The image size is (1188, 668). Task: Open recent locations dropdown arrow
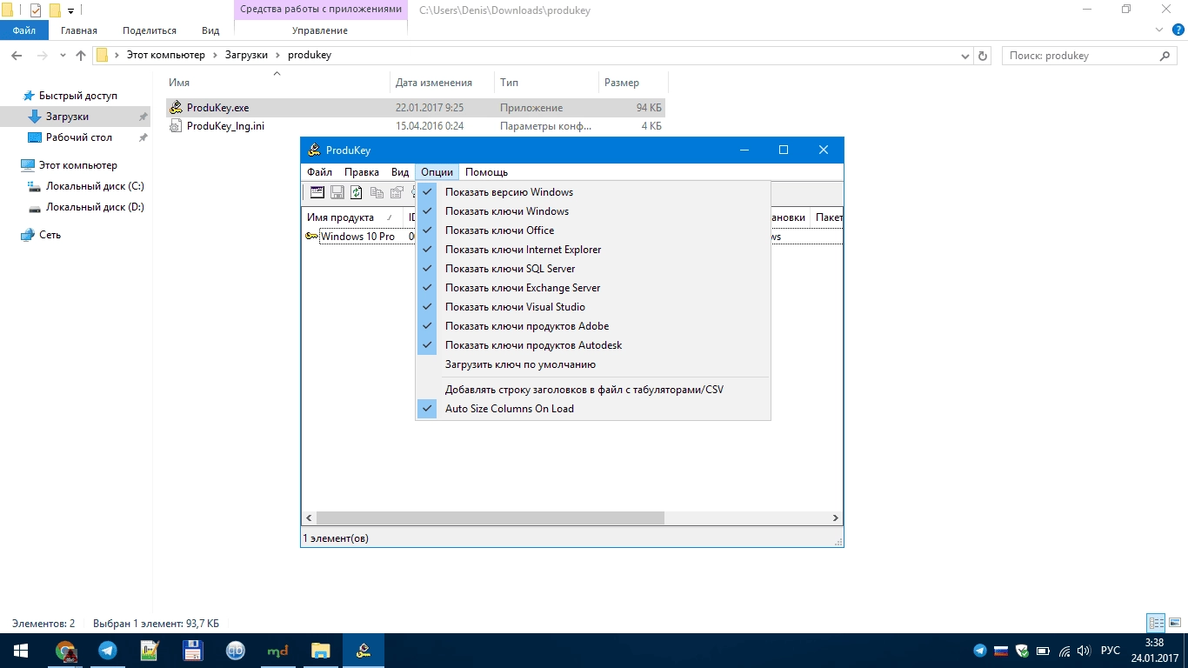(x=63, y=56)
